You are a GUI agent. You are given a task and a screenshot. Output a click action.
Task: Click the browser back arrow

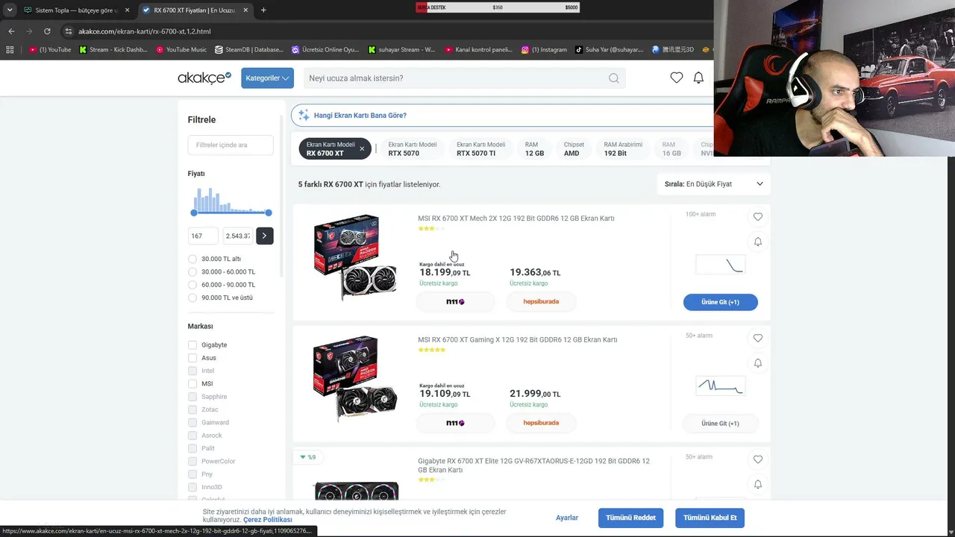(11, 31)
